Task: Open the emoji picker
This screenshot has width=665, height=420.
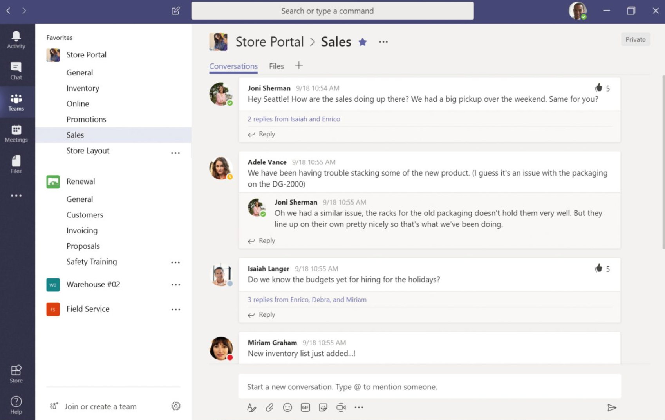Action: coord(287,407)
